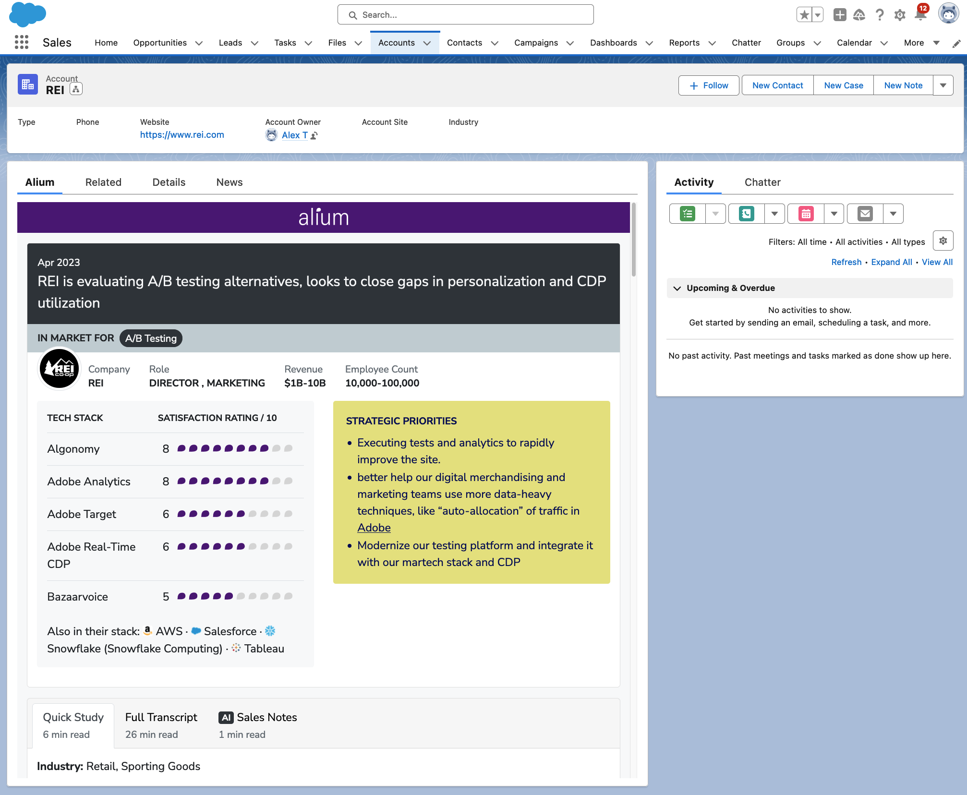Open the Trailhead guidance icon
967x795 pixels.
859,15
